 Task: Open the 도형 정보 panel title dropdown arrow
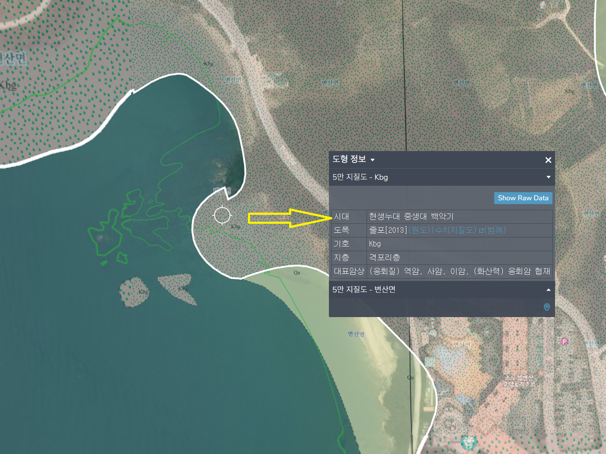(373, 160)
